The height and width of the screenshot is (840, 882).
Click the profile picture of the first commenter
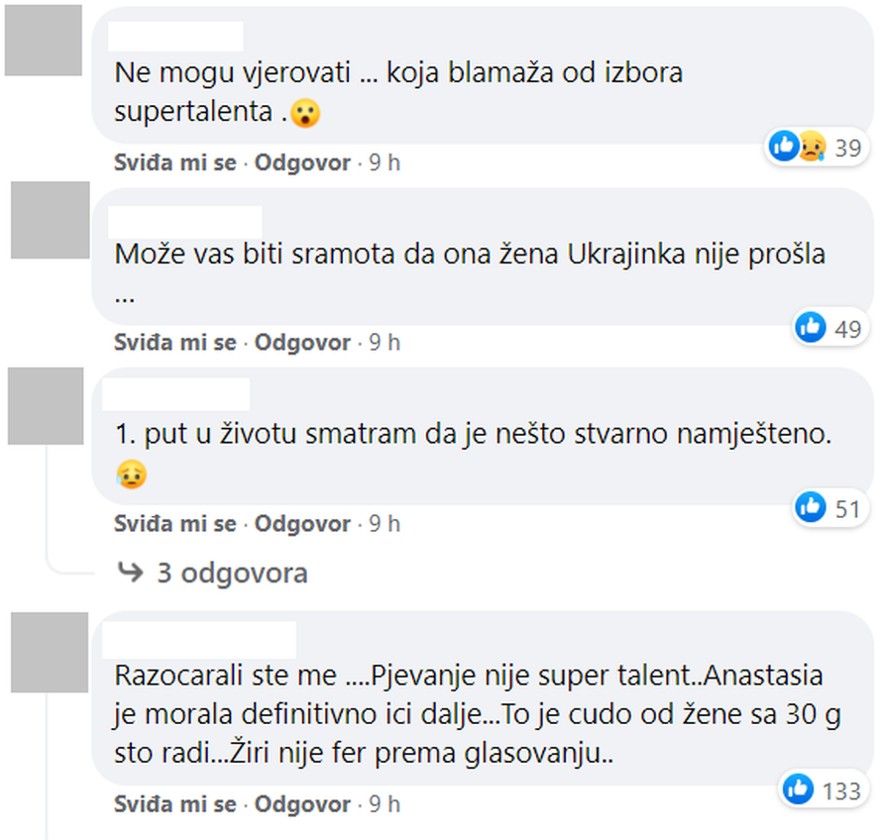coord(45,45)
